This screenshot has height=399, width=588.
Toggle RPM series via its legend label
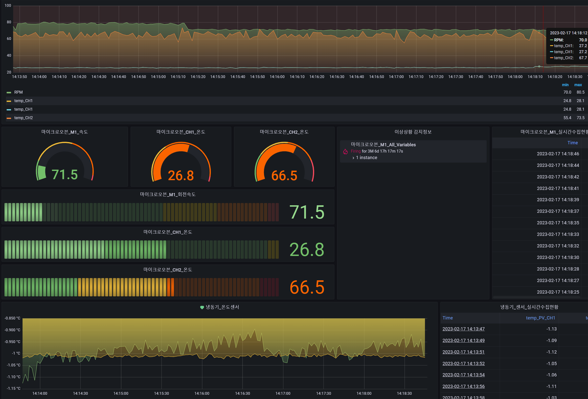[x=18, y=92]
